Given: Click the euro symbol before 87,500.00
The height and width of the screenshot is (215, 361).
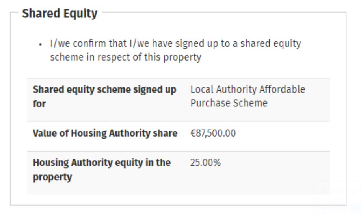Looking at the screenshot, I should 193,133.
